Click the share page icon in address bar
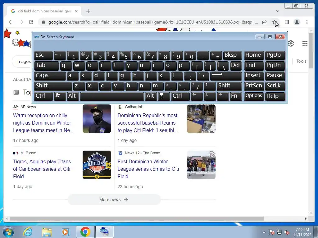 [265, 22]
